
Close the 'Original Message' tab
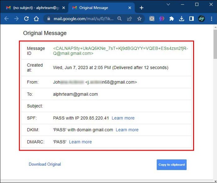pyautogui.click(x=130, y=8)
